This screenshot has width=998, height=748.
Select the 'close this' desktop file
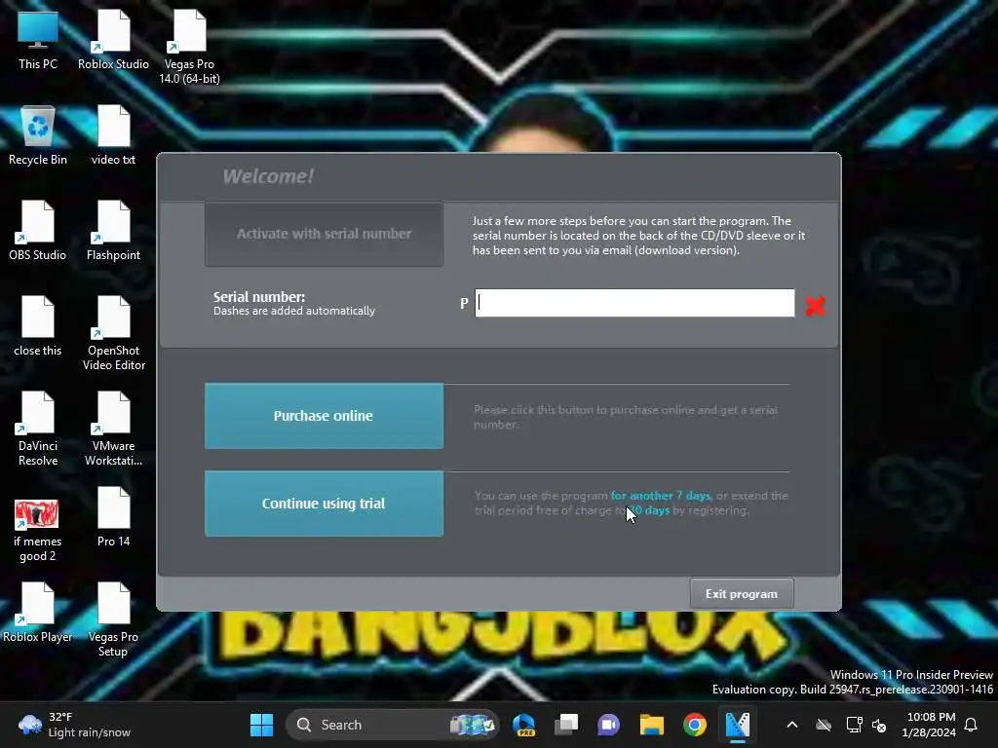[38, 326]
